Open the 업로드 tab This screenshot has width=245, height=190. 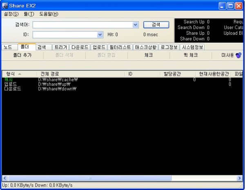click(x=99, y=47)
